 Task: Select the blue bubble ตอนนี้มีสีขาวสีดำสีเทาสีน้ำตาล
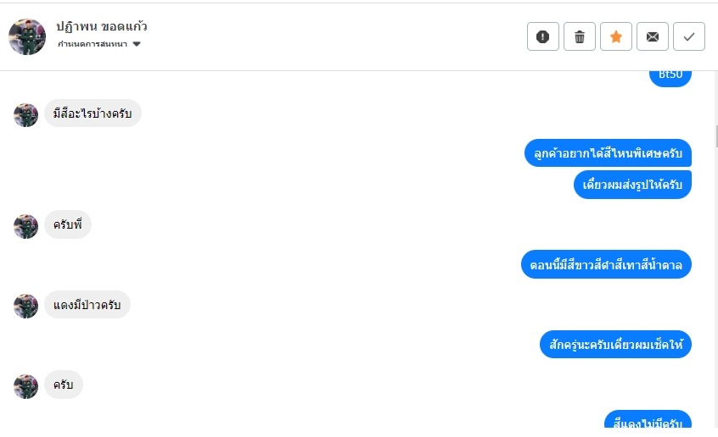[x=606, y=264]
